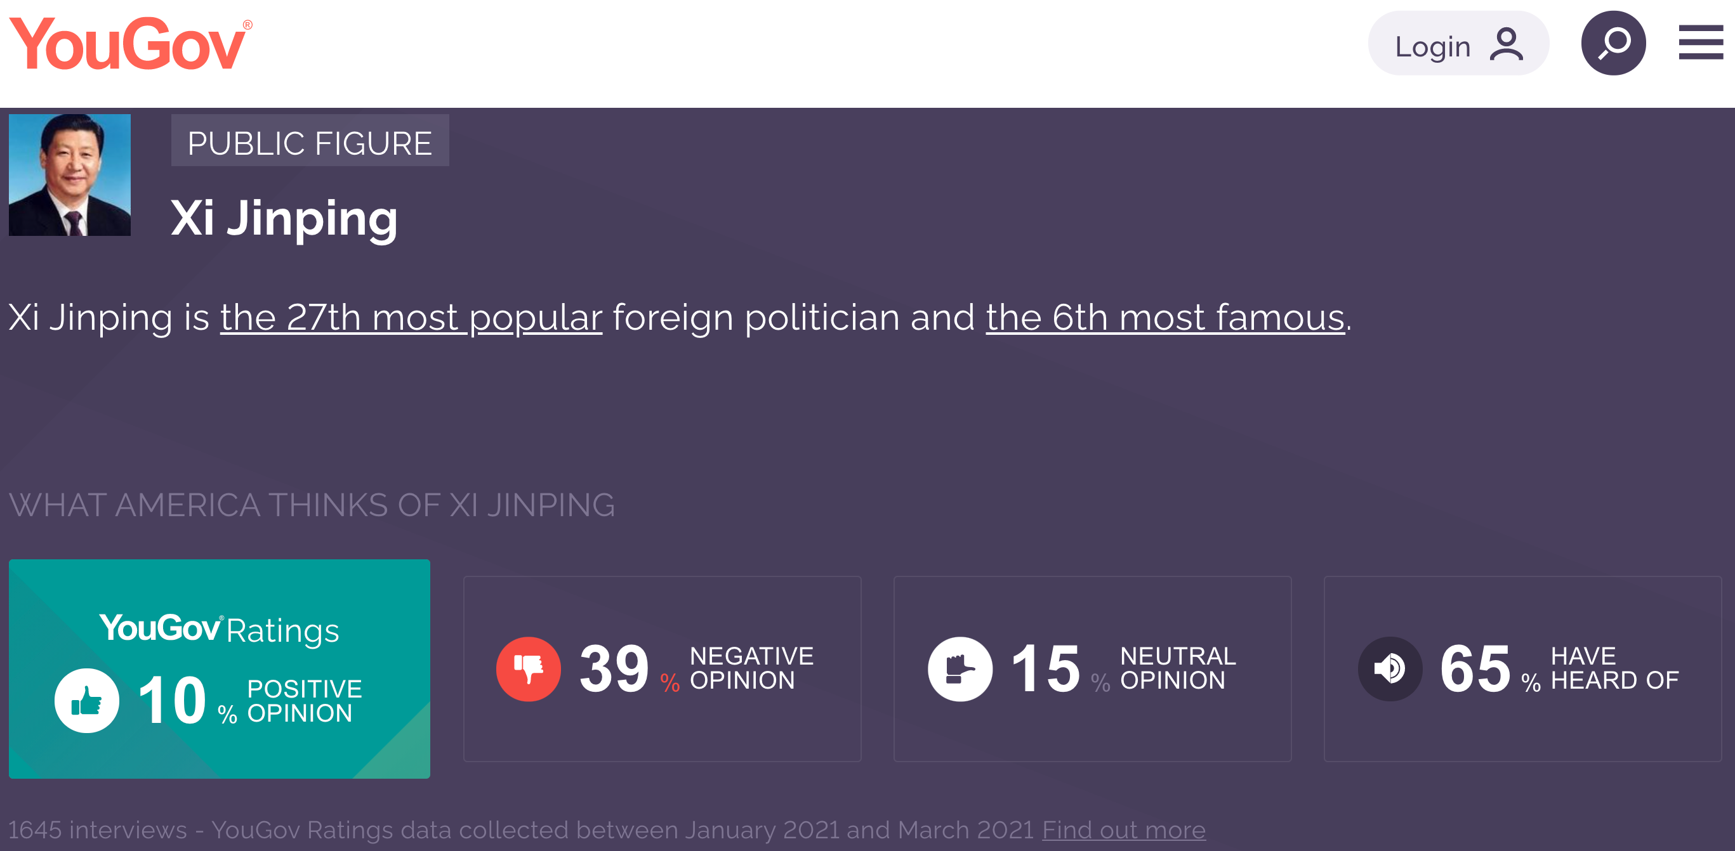Click the user profile icon in Login
The width and height of the screenshot is (1735, 851).
[x=1506, y=44]
